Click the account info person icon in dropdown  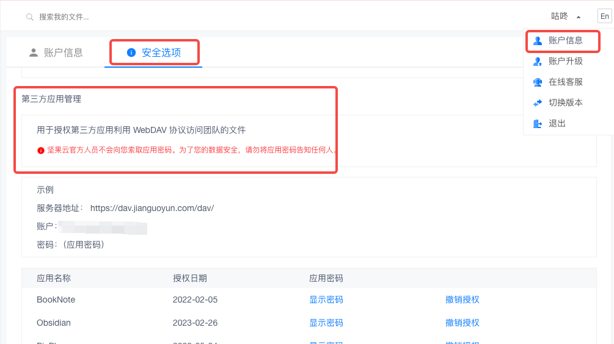[x=538, y=41]
